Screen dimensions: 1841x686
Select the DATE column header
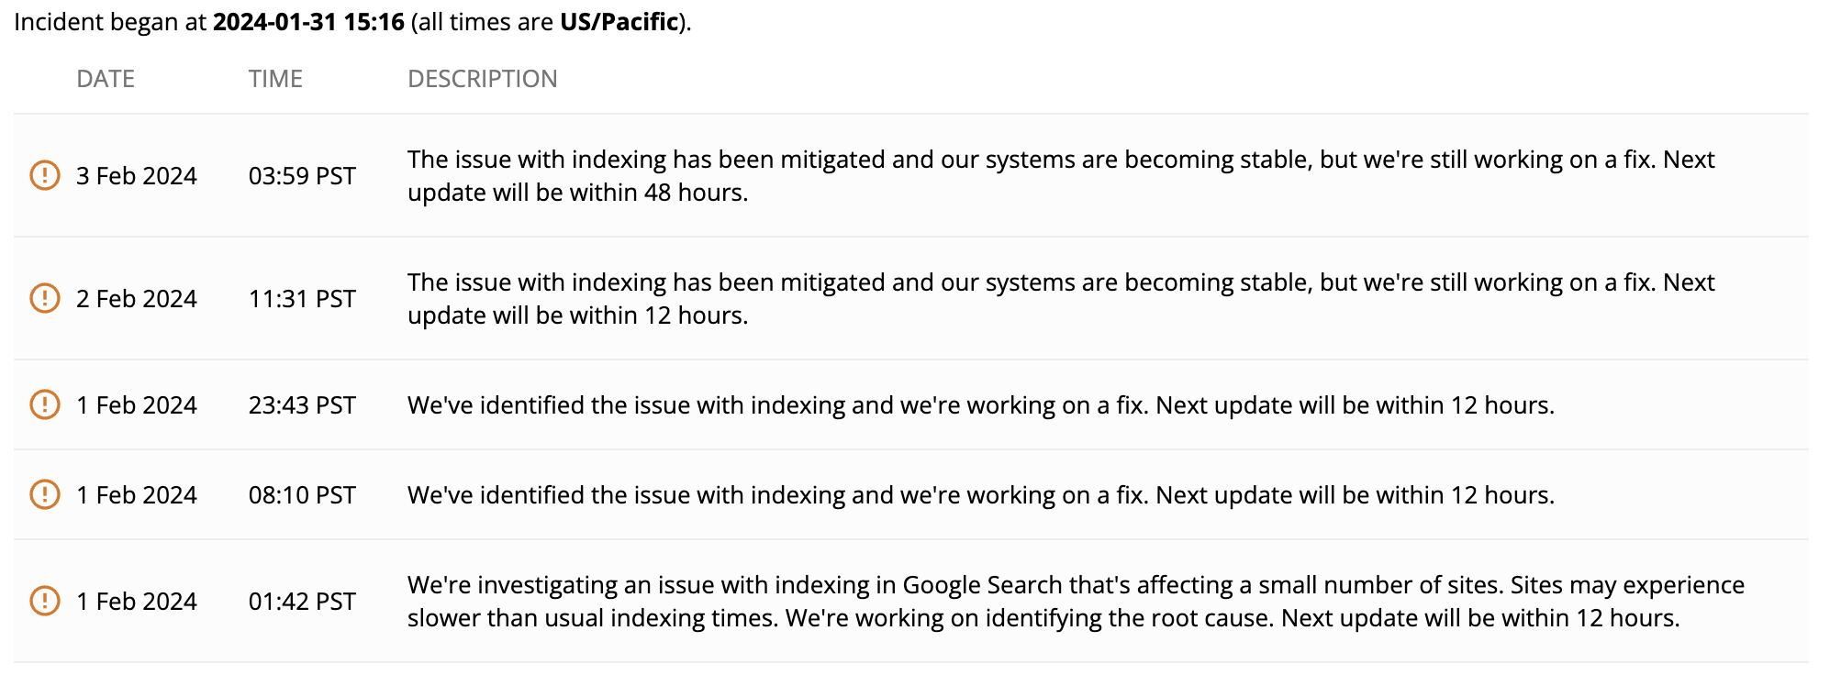pos(106,79)
